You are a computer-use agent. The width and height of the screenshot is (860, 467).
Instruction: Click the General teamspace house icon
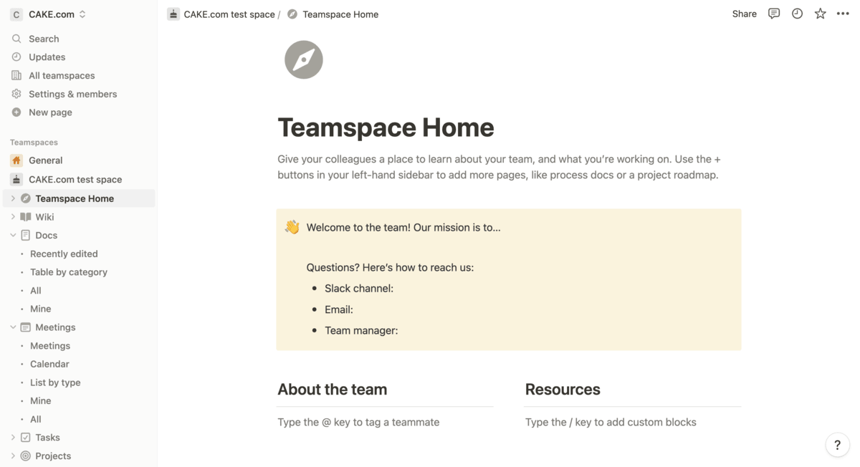(16, 160)
